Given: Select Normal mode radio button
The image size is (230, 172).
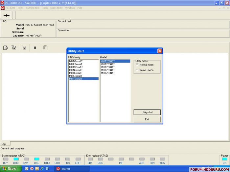Looking at the screenshot, I should pos(137,65).
